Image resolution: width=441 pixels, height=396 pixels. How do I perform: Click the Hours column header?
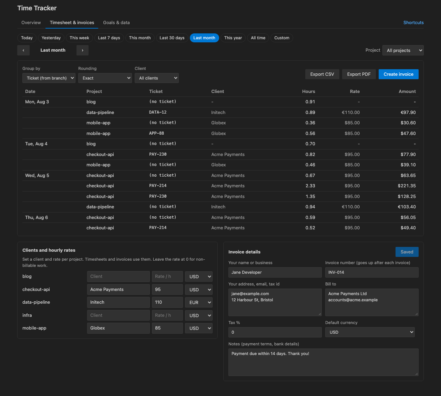pyautogui.click(x=309, y=92)
